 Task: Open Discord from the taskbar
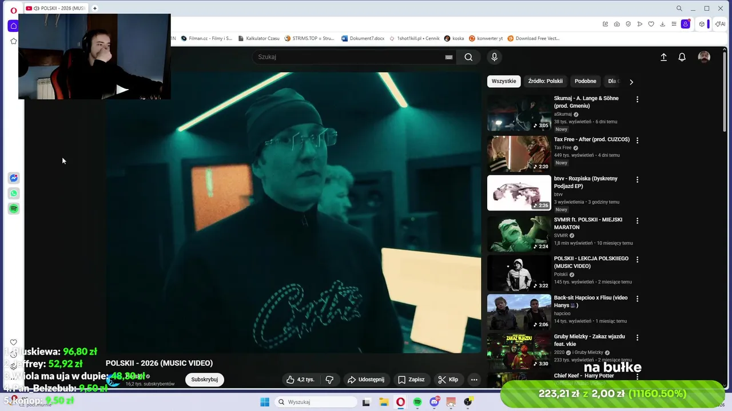[435, 402]
